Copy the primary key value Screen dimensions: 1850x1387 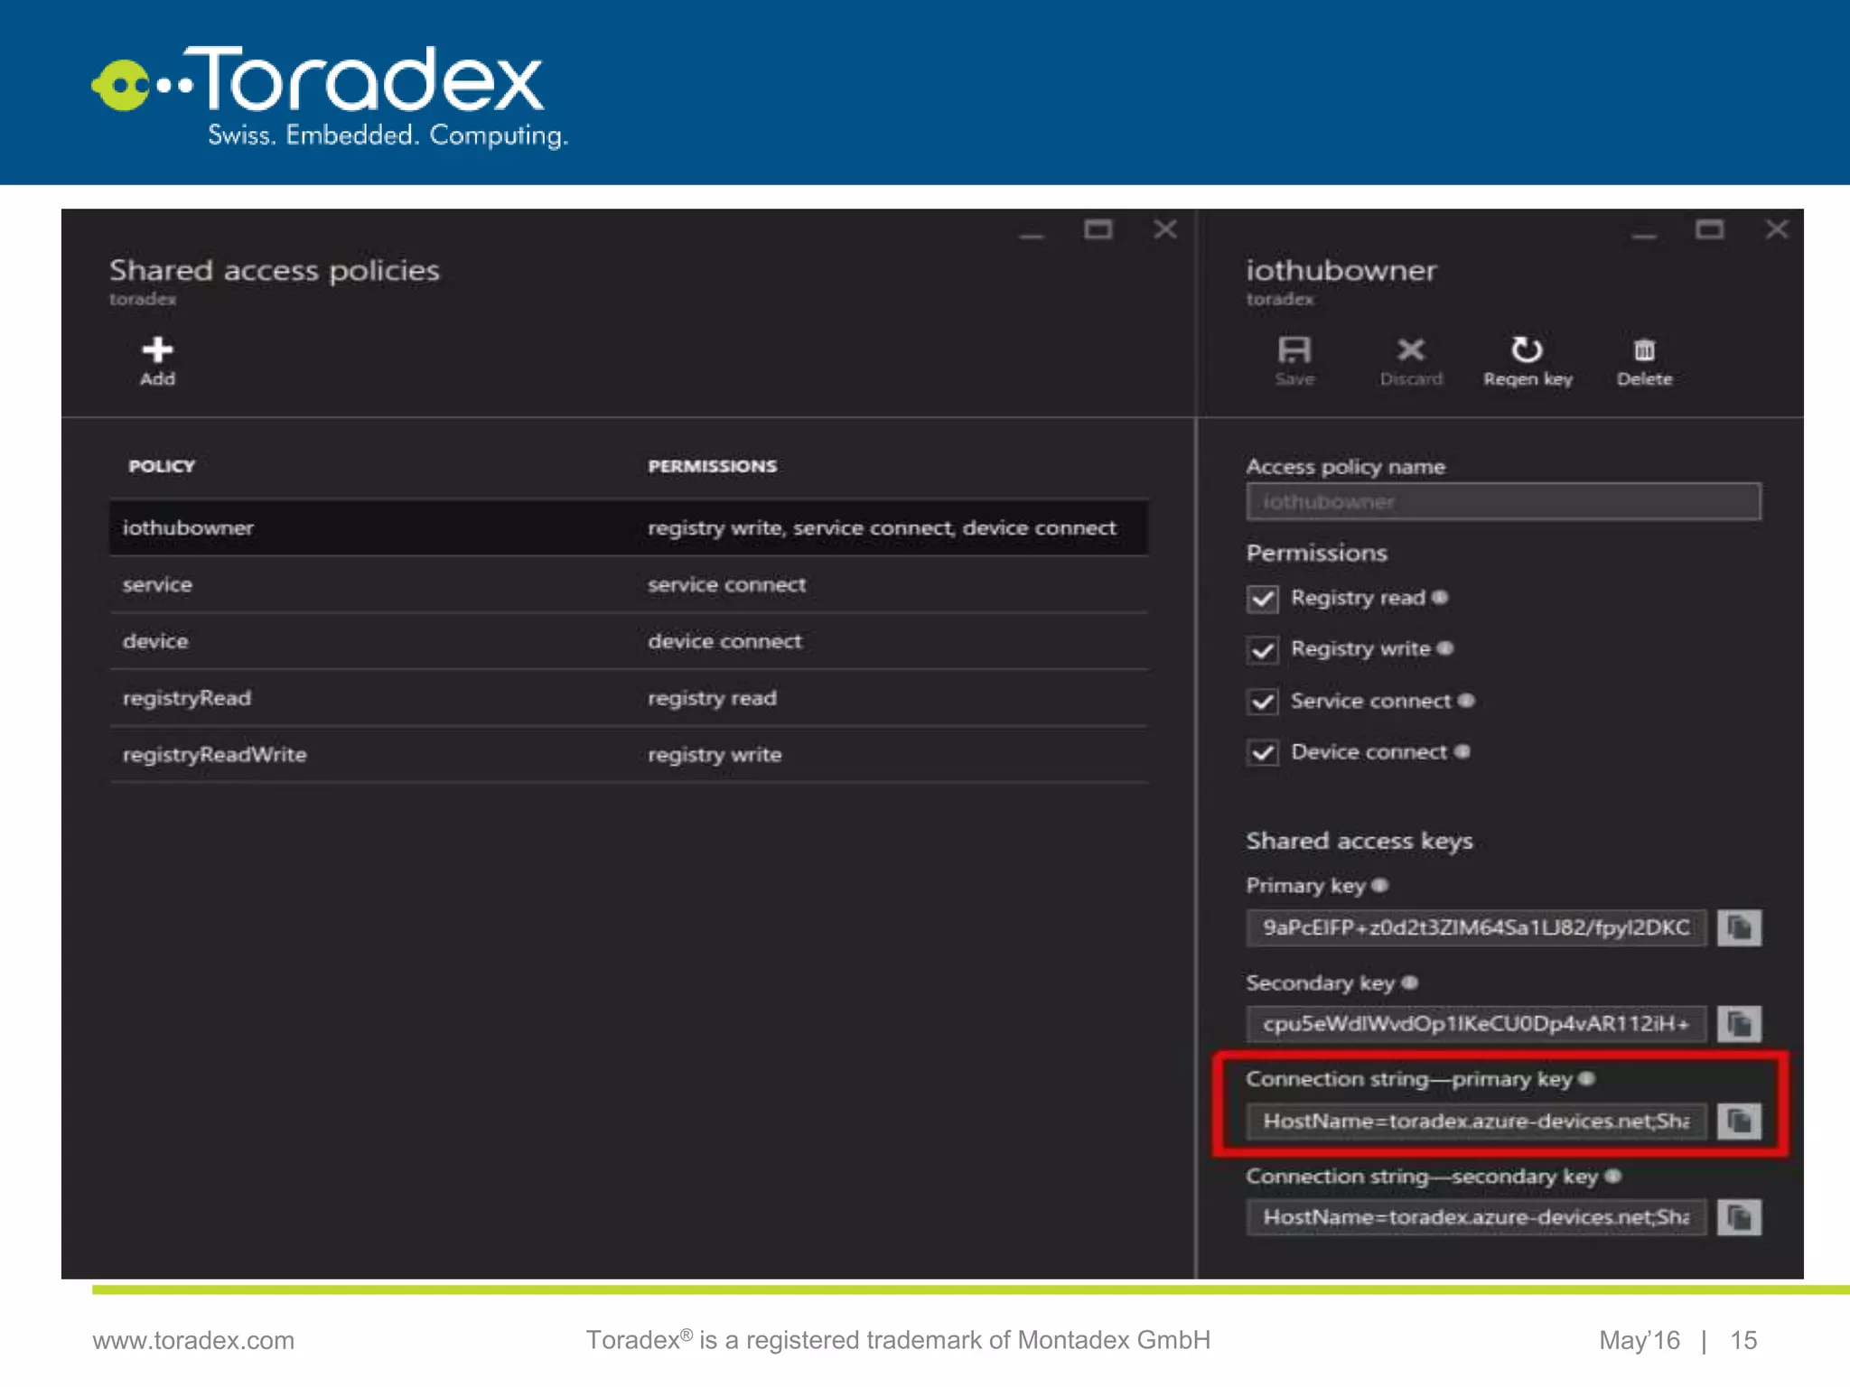tap(1739, 927)
